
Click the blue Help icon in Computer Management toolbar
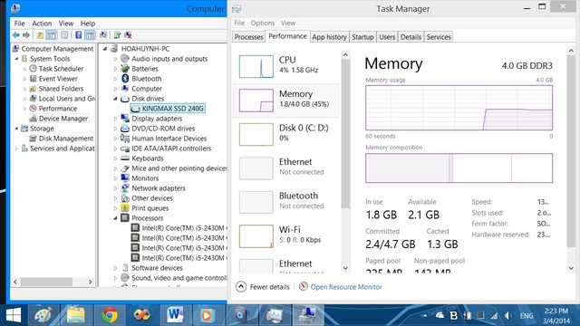(x=79, y=35)
